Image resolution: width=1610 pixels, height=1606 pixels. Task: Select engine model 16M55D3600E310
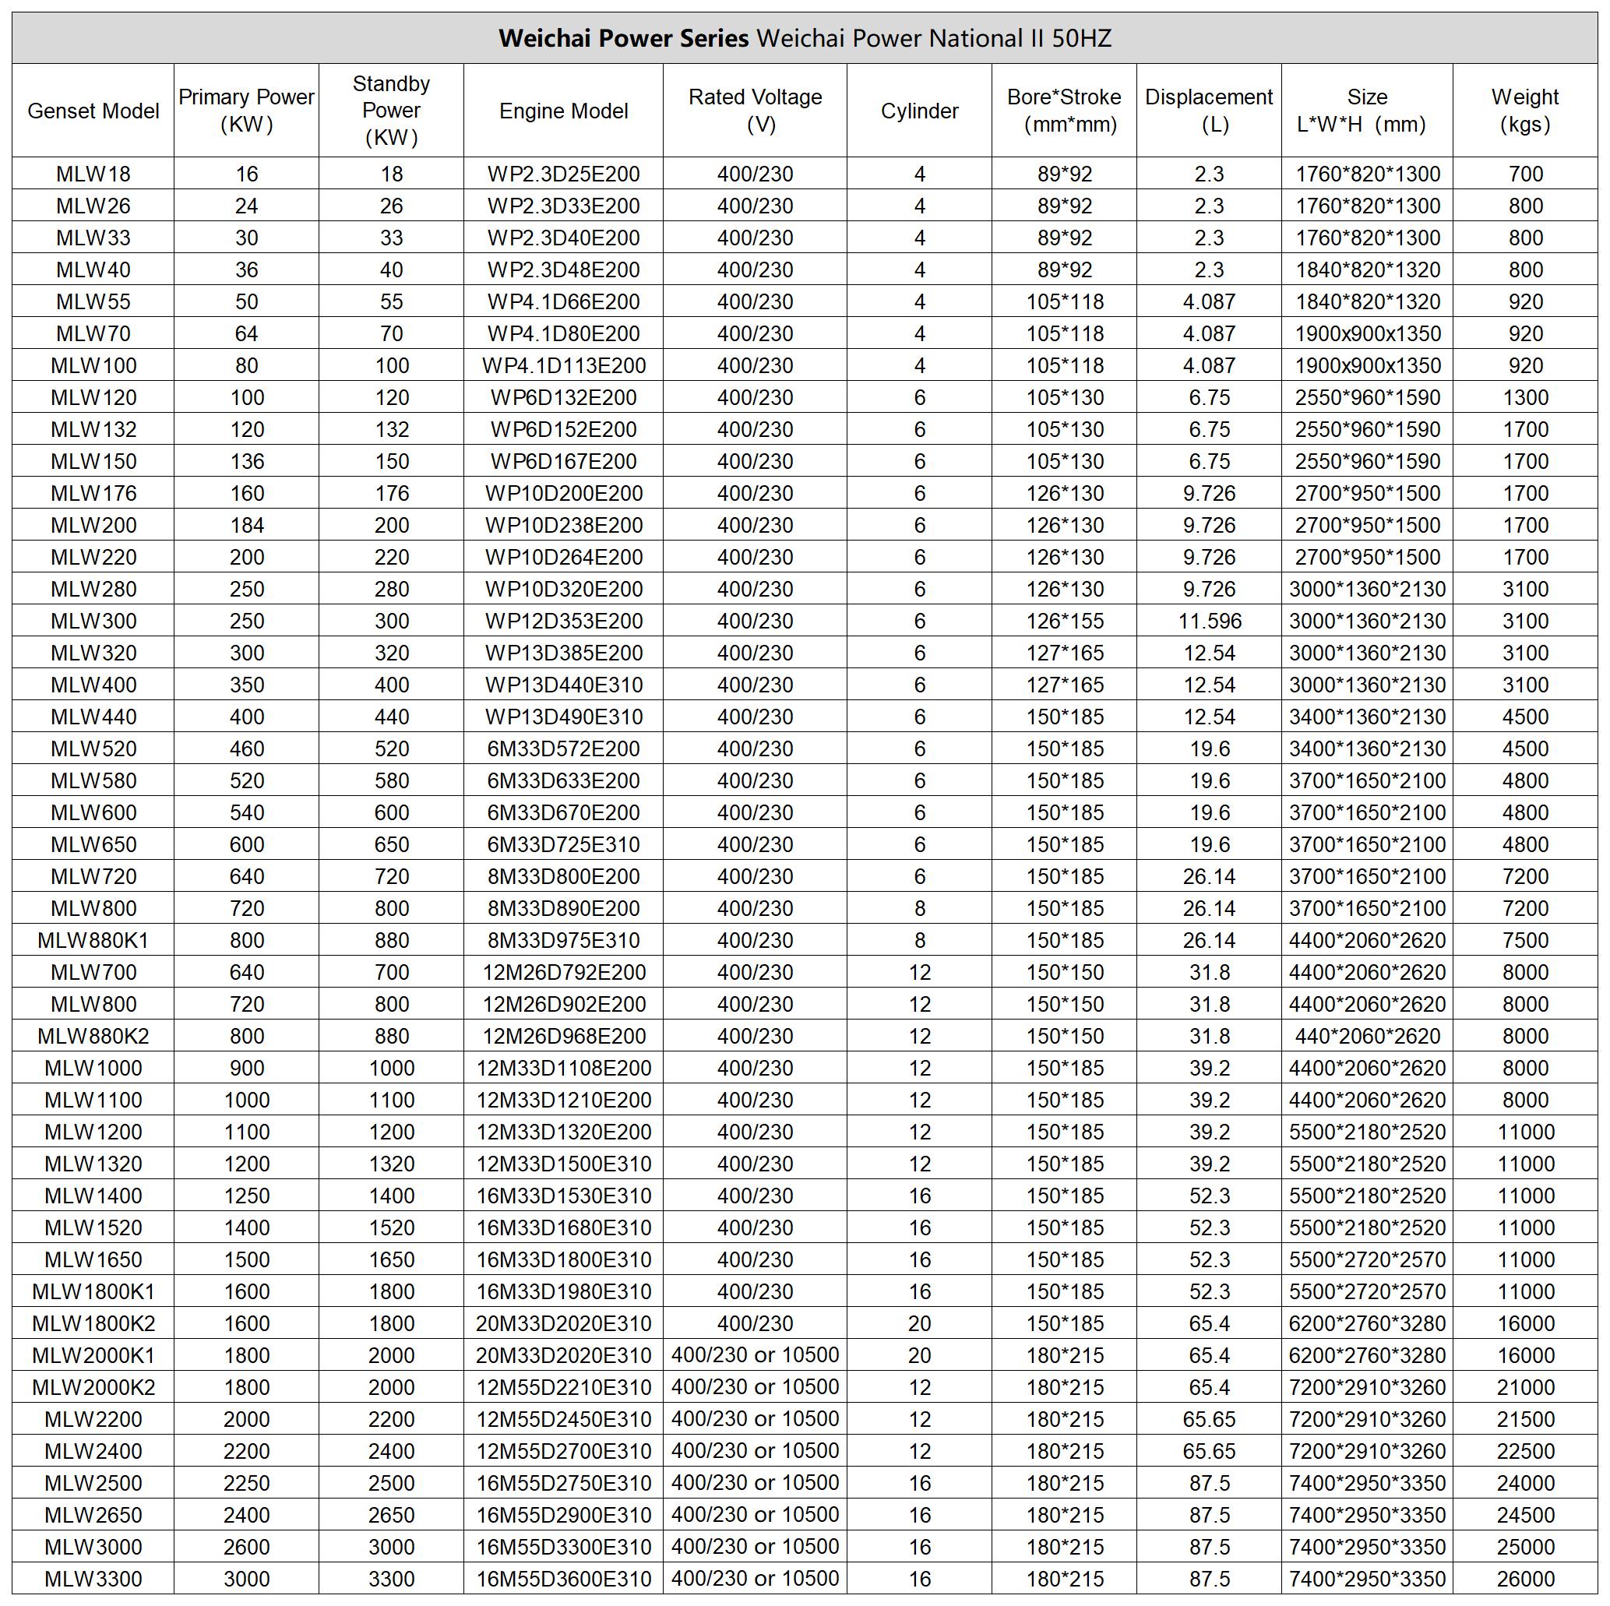pos(564,1579)
